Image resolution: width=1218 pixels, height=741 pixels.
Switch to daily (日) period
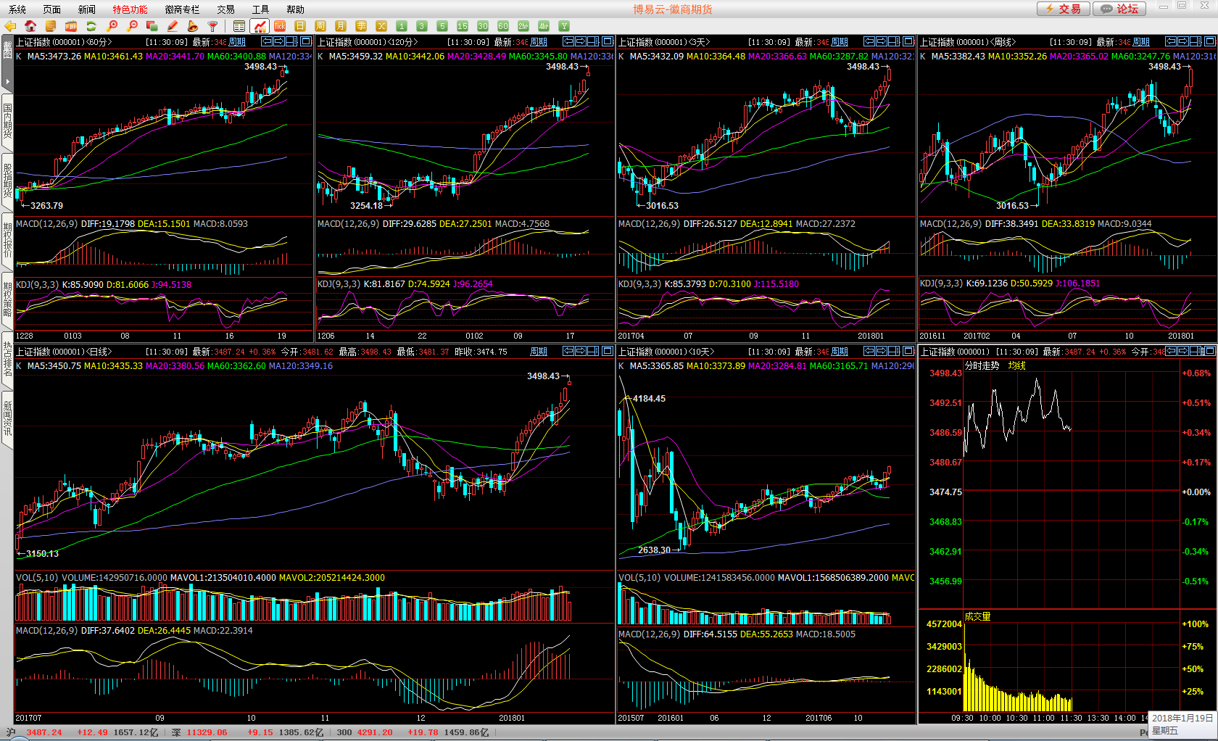tap(300, 26)
